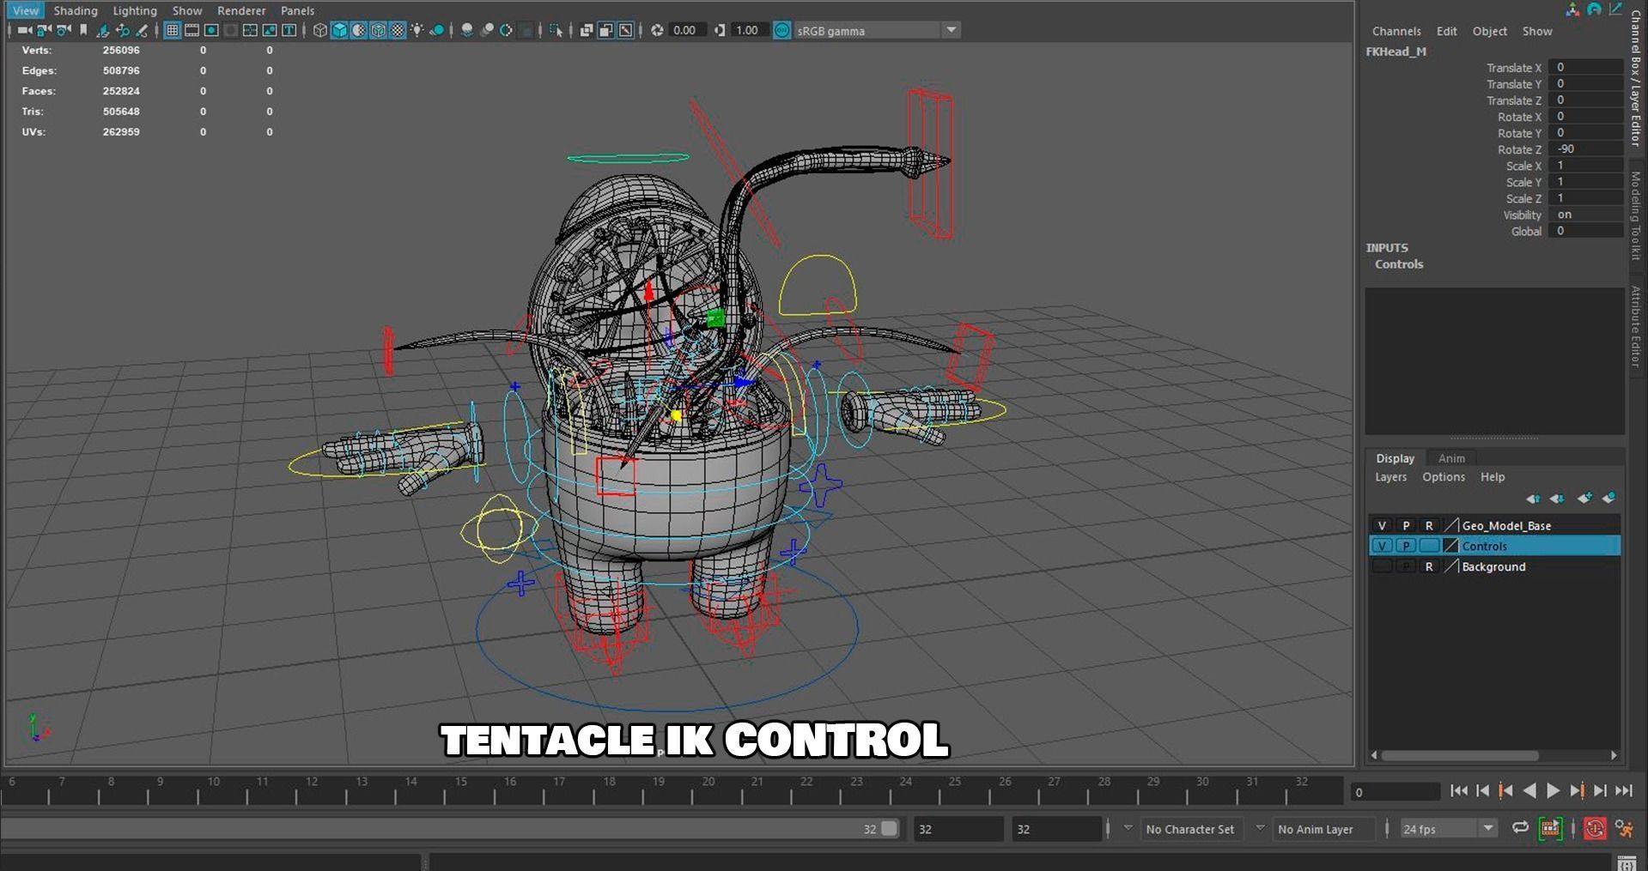The width and height of the screenshot is (1648, 871).
Task: Click the X-Ray joints icon
Action: 626,30
